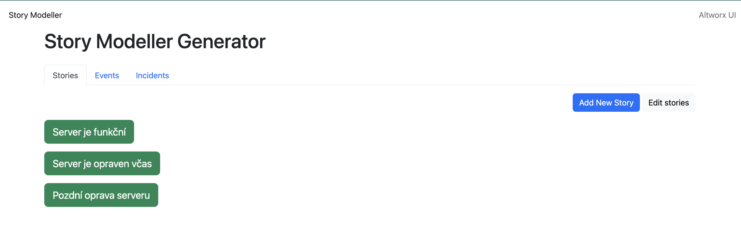Open the 'Pozdní oprava serveru' story

101,195
